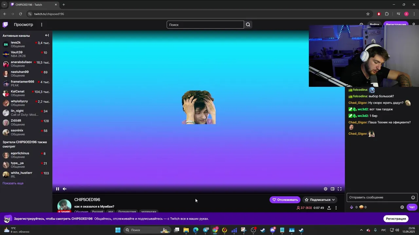419x235 pixels.
Task: Click the bits balance icon
Action: [x=352, y=207]
